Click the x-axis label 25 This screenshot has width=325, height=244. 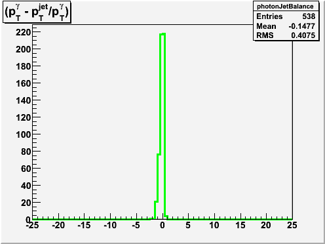[292, 225]
